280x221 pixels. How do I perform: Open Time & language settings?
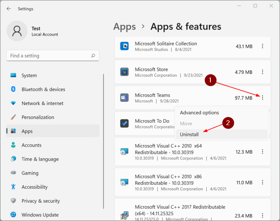[53, 159]
